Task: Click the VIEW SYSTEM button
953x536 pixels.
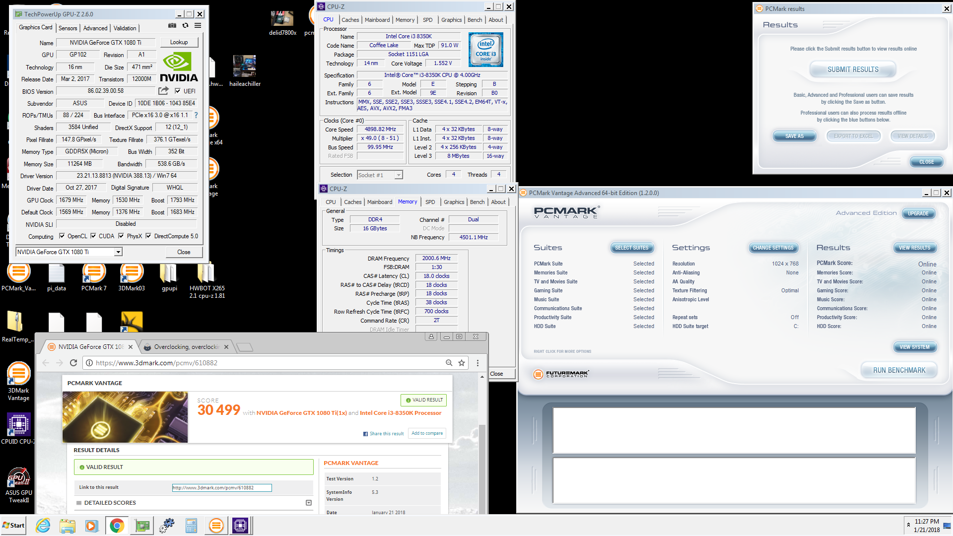Action: (914, 347)
